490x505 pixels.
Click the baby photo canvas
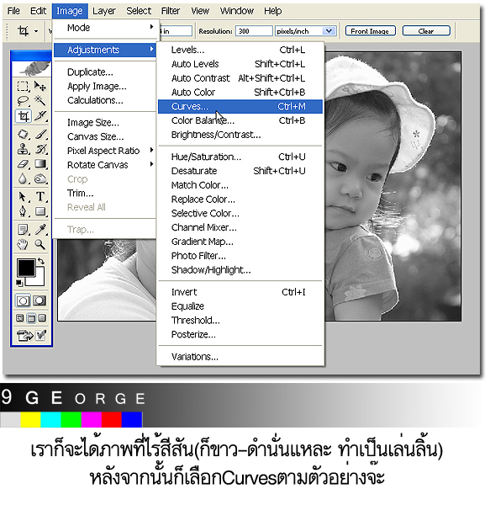pyautogui.click(x=393, y=186)
